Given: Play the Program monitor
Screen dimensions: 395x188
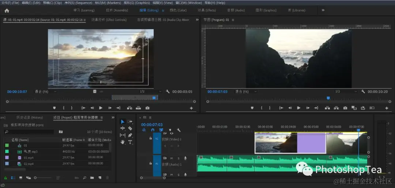Looking at the screenshot, I should (x=299, y=108).
